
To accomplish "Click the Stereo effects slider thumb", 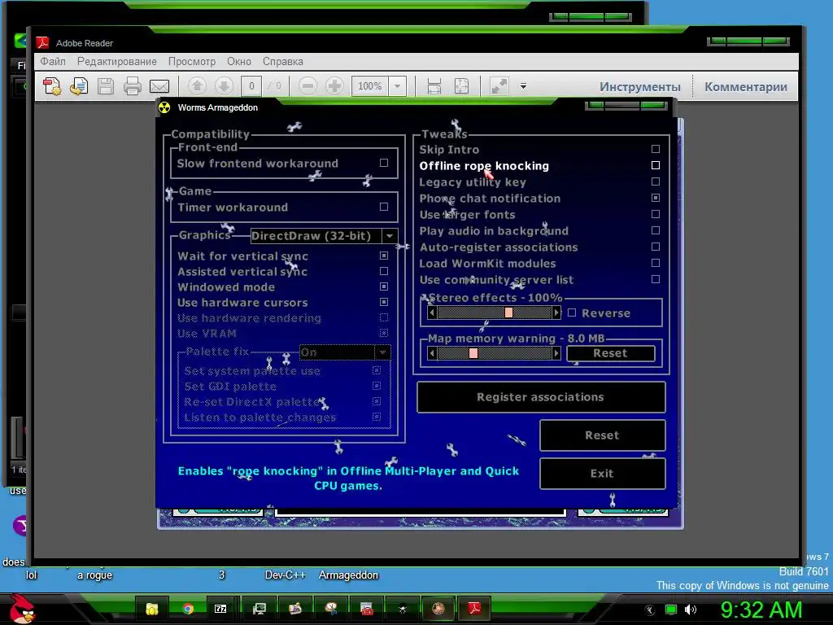I will (508, 312).
